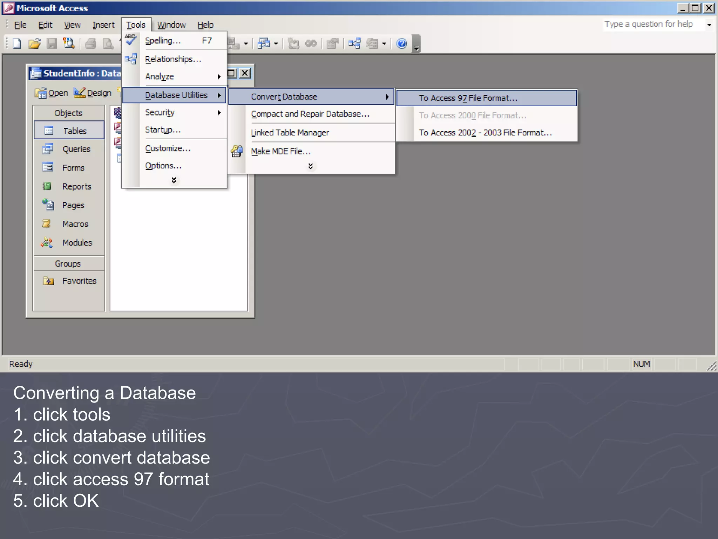Click the Save disk toolbar icon
Image resolution: width=718 pixels, height=539 pixels.
52,44
